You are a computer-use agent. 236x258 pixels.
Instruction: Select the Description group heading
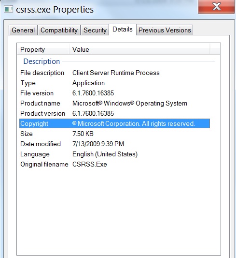tap(42, 61)
